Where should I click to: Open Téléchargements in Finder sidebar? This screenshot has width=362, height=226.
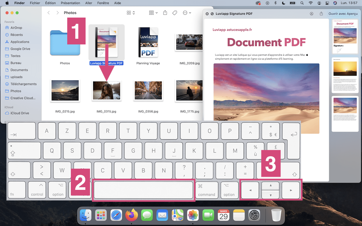tap(24, 84)
